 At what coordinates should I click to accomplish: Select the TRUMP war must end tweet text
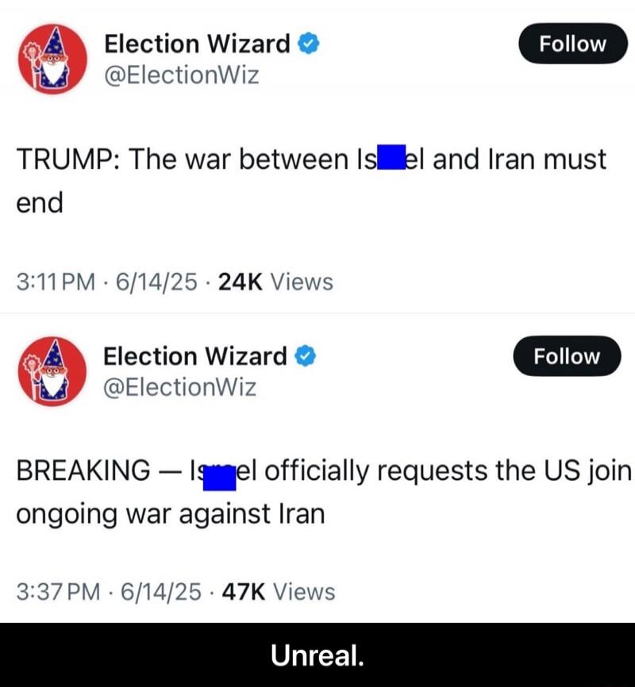click(311, 181)
